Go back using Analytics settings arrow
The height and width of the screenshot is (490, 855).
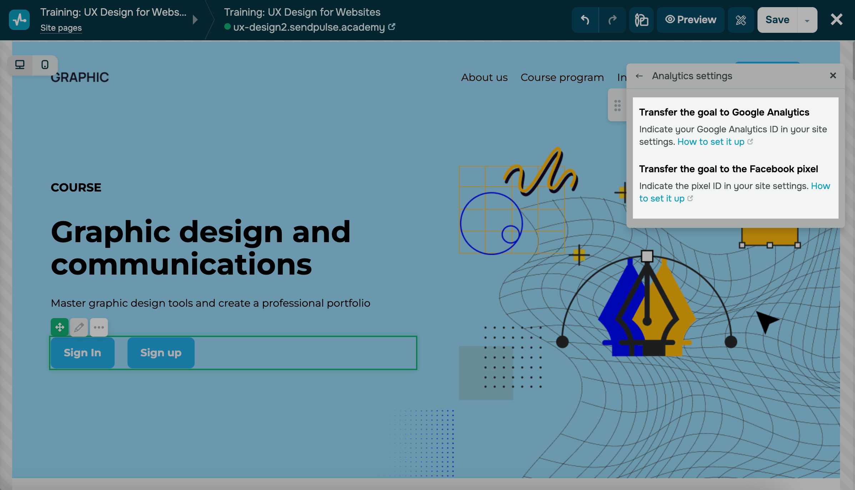639,76
